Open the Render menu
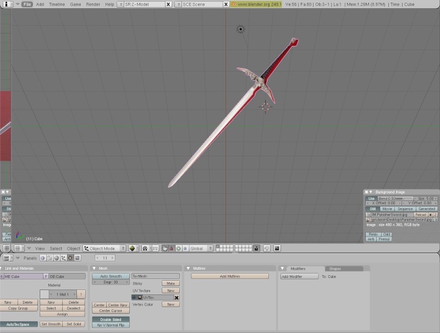This screenshot has width=440, height=333. 93,4
